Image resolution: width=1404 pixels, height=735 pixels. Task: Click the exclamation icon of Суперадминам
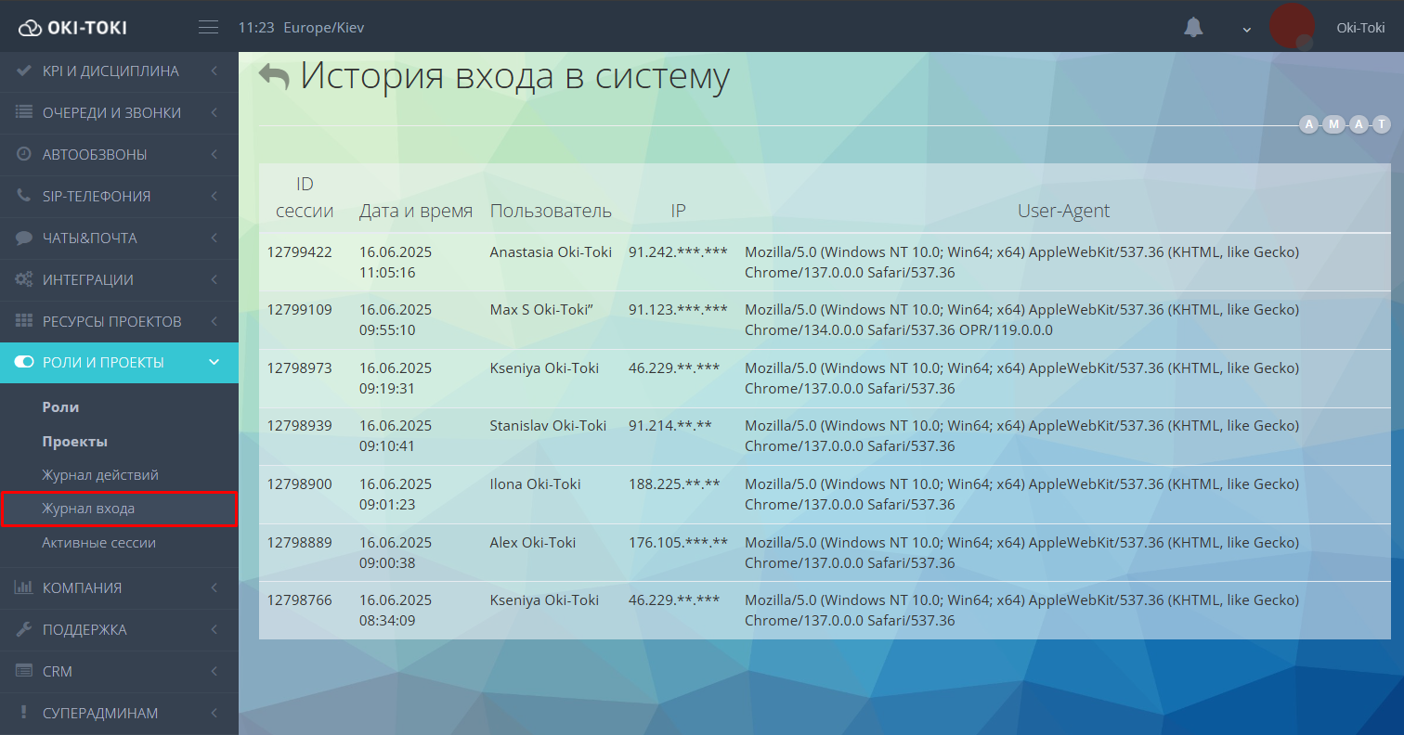point(25,713)
